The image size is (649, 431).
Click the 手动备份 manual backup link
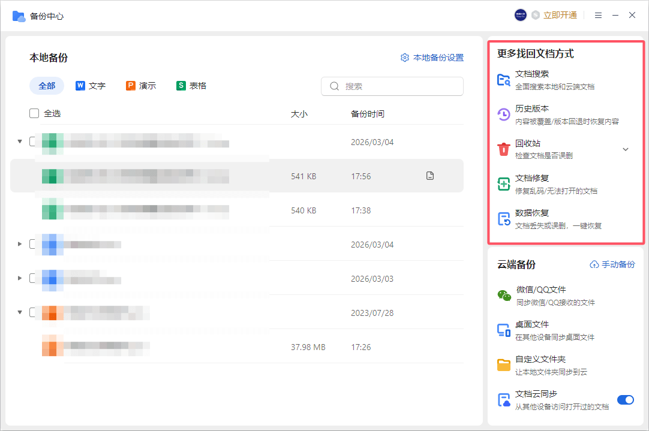point(612,264)
